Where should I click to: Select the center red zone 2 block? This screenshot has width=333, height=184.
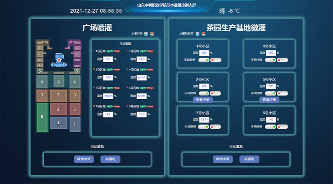coord(58,110)
